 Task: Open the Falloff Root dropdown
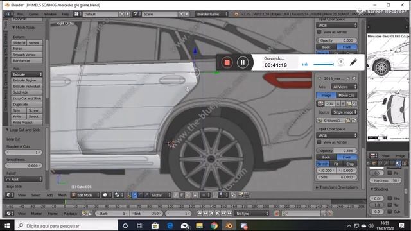click(24, 179)
